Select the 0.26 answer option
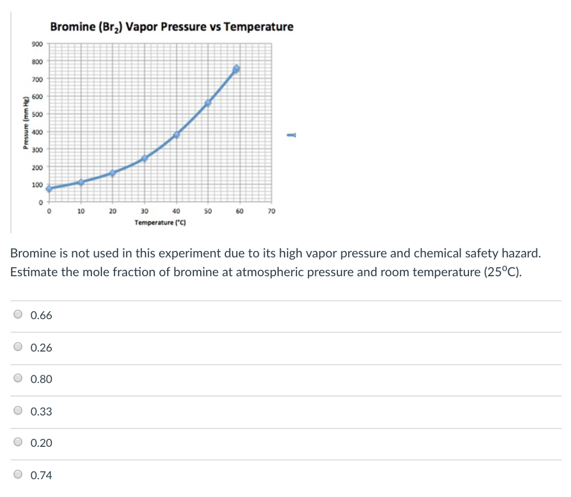 (x=17, y=346)
